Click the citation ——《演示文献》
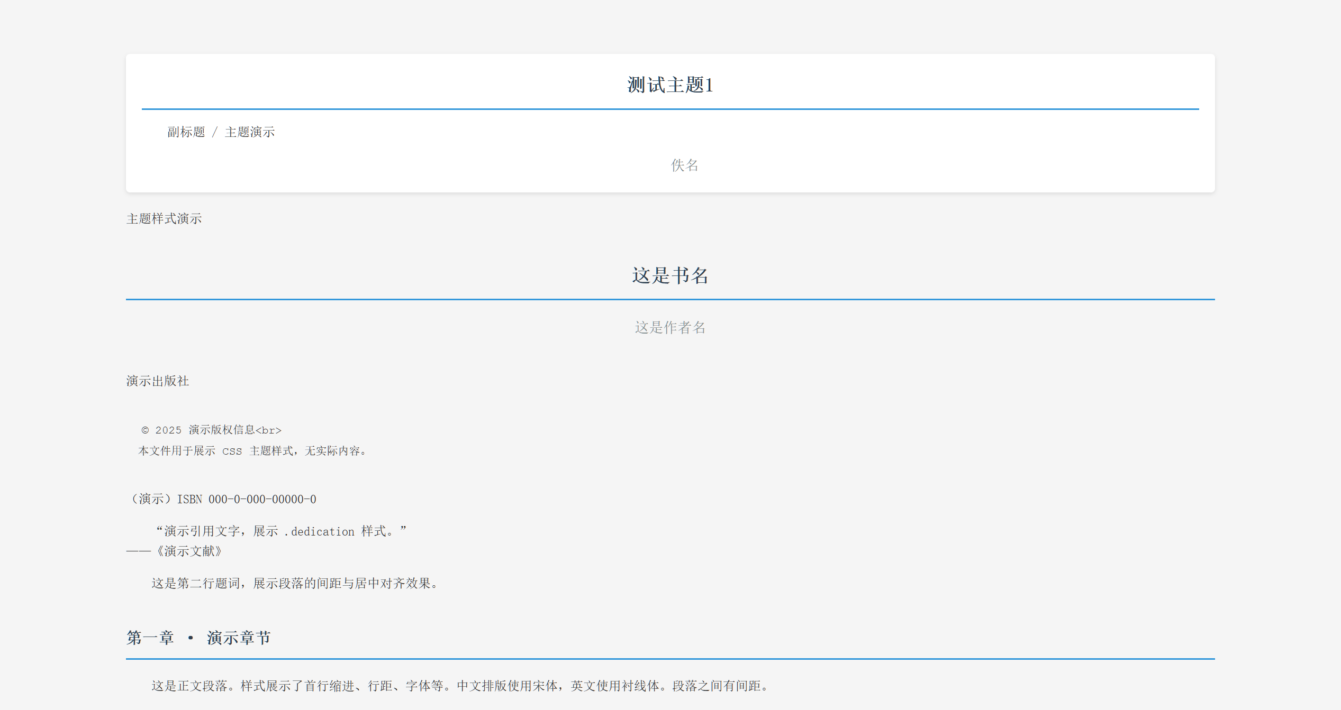This screenshot has height=710, width=1341. [174, 551]
